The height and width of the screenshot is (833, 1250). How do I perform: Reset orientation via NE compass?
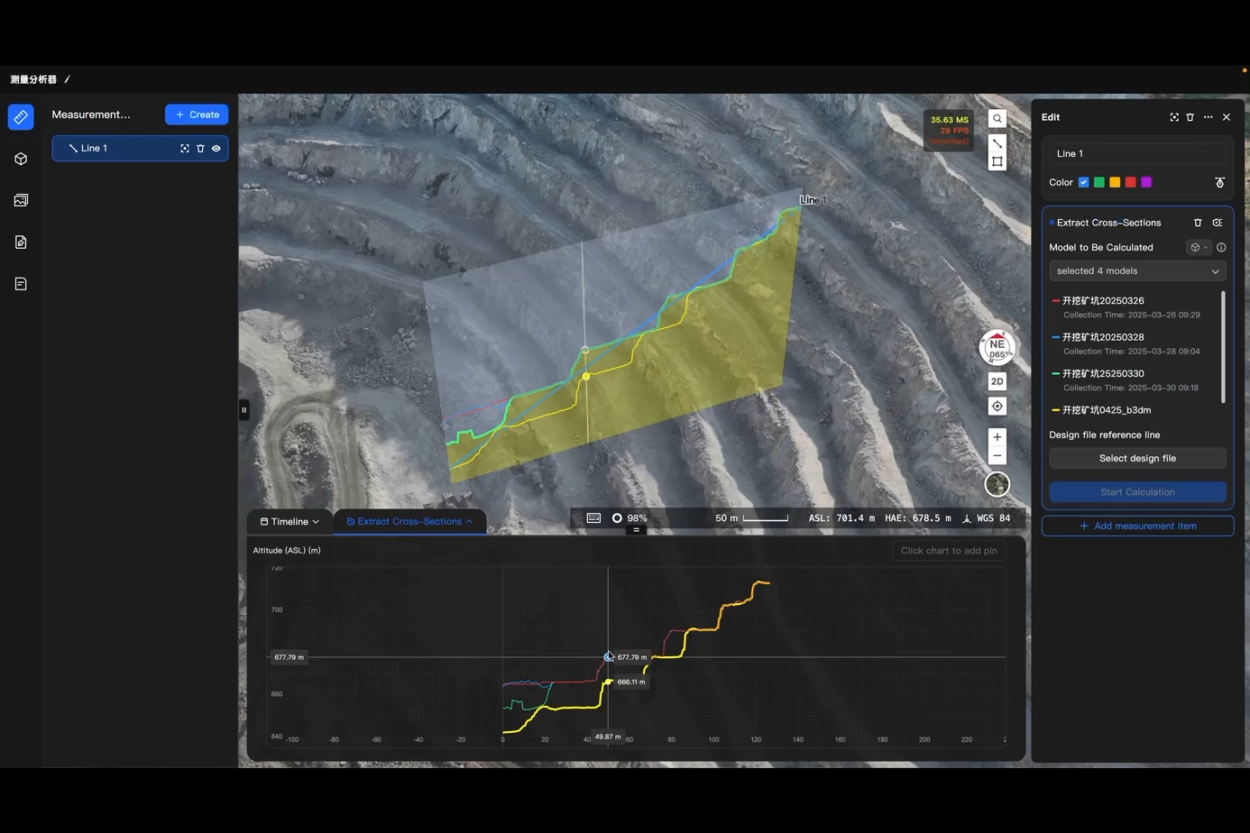pyautogui.click(x=997, y=348)
